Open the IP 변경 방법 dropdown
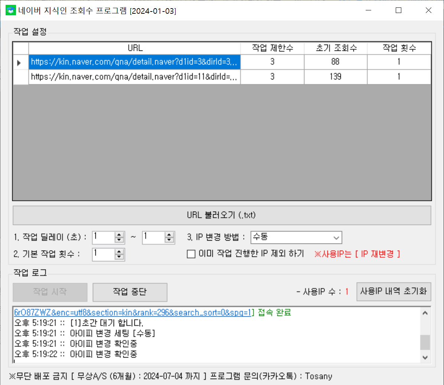Screen dimensions: 444x385 click(x=296, y=238)
